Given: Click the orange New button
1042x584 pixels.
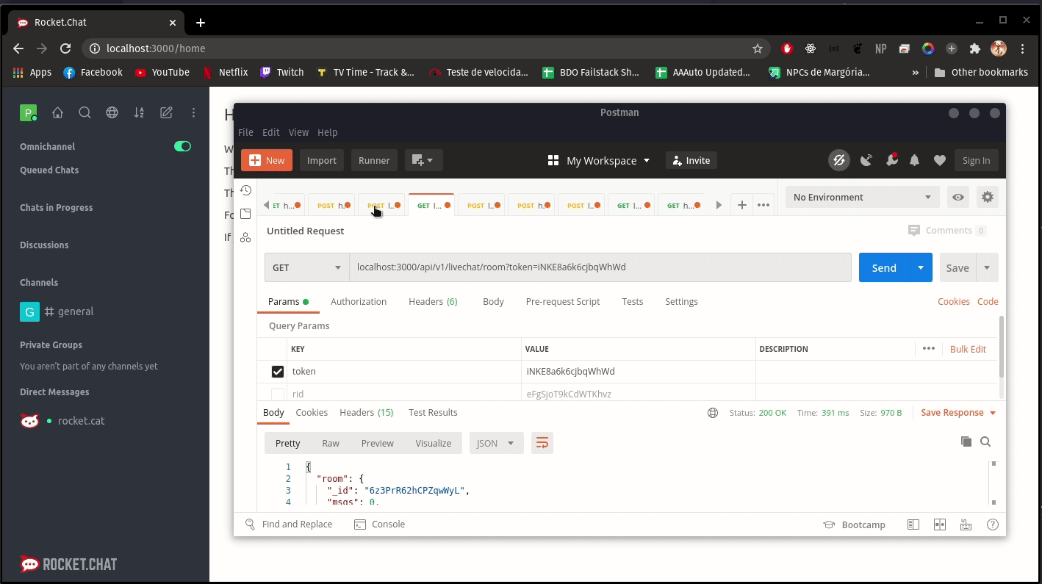Looking at the screenshot, I should tap(267, 160).
